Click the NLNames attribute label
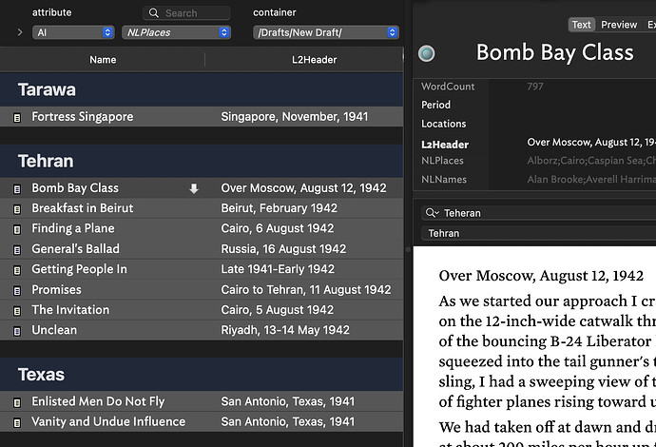 coord(443,179)
